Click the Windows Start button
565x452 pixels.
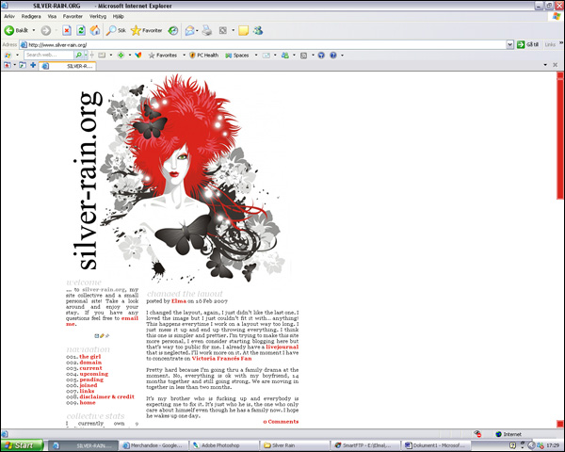[x=23, y=445]
